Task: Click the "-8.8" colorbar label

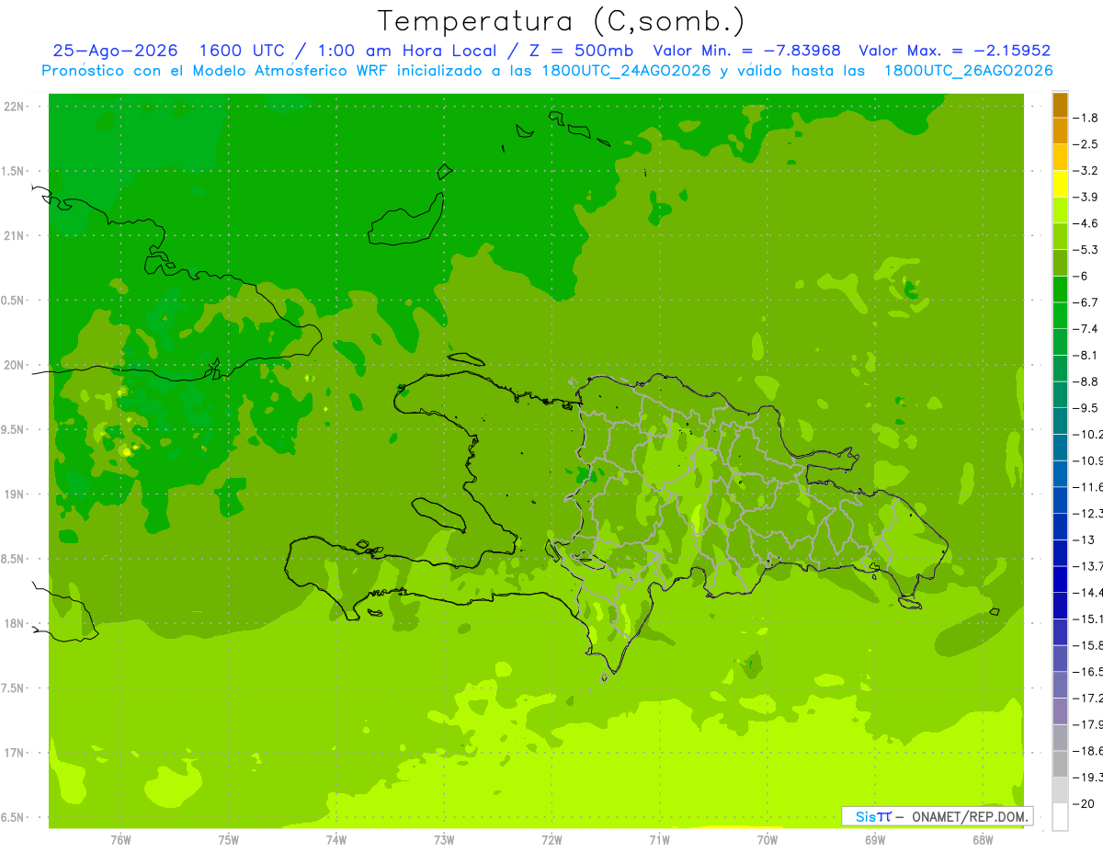Action: [1086, 381]
